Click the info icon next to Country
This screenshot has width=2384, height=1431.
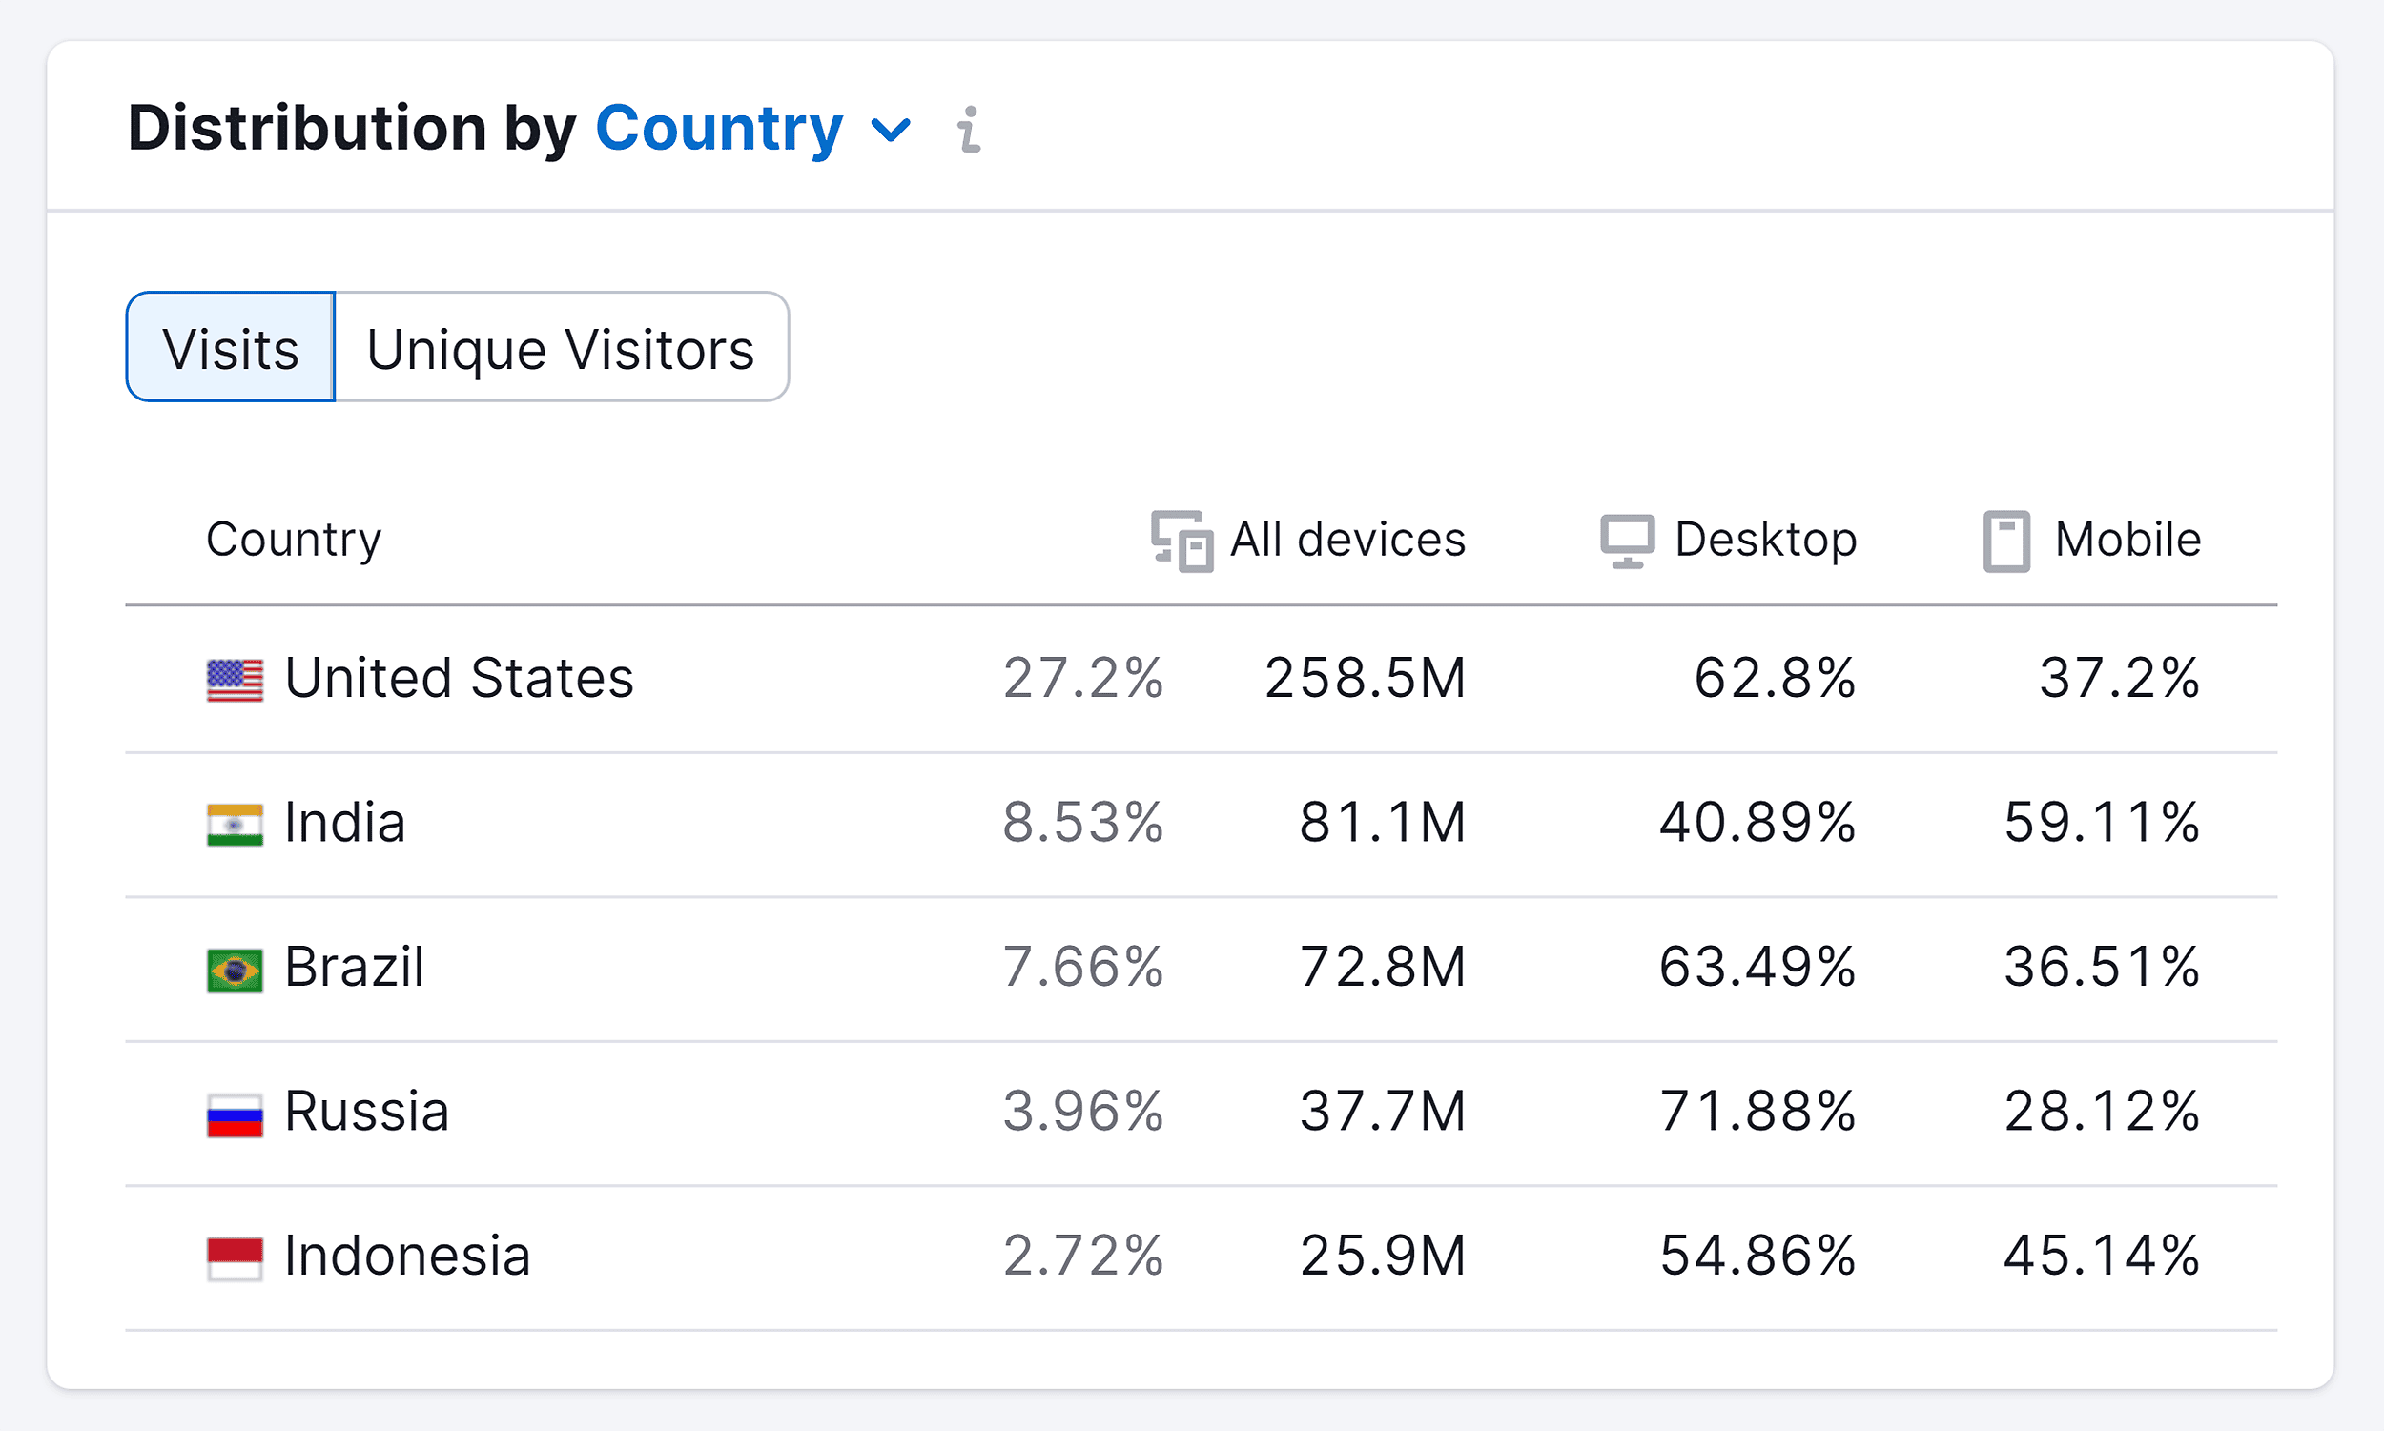tap(969, 130)
